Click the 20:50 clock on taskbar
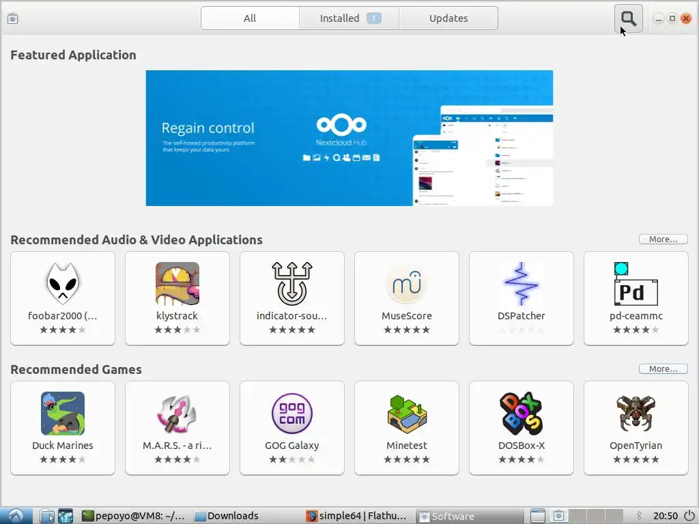 coord(666,516)
